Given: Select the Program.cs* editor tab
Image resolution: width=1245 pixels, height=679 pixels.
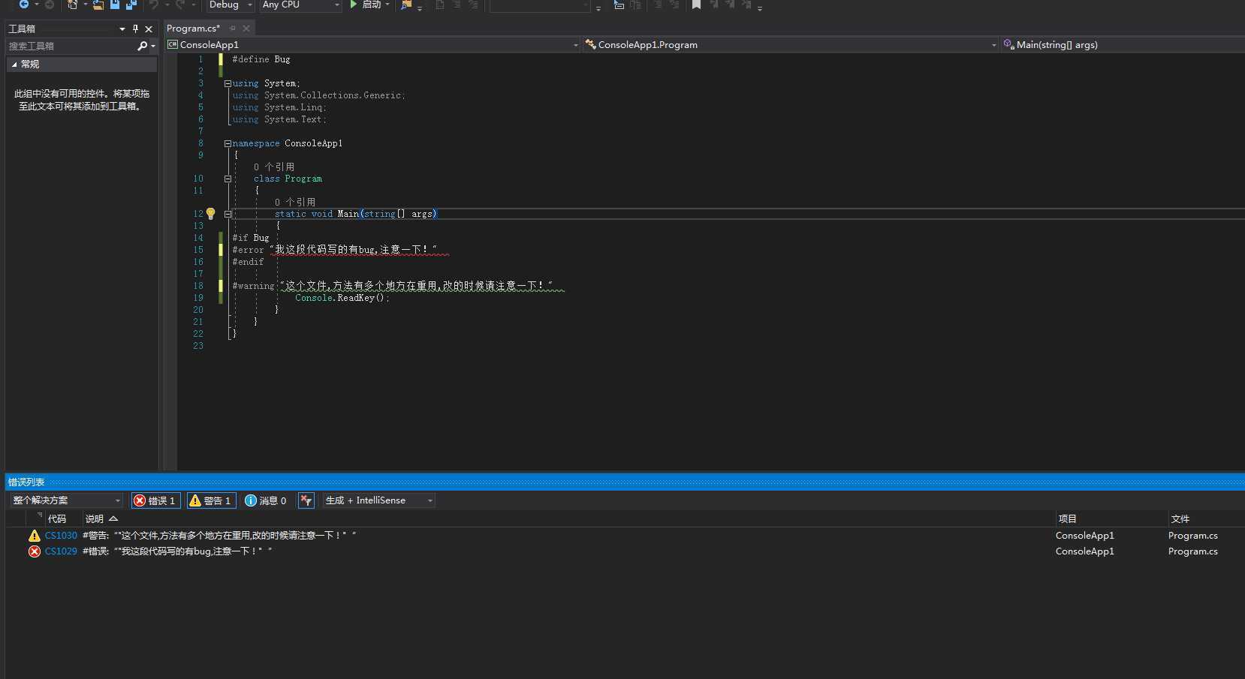Looking at the screenshot, I should (x=193, y=29).
